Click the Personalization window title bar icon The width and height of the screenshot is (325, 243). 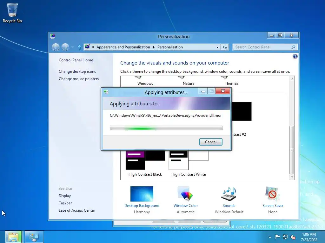click(x=53, y=36)
